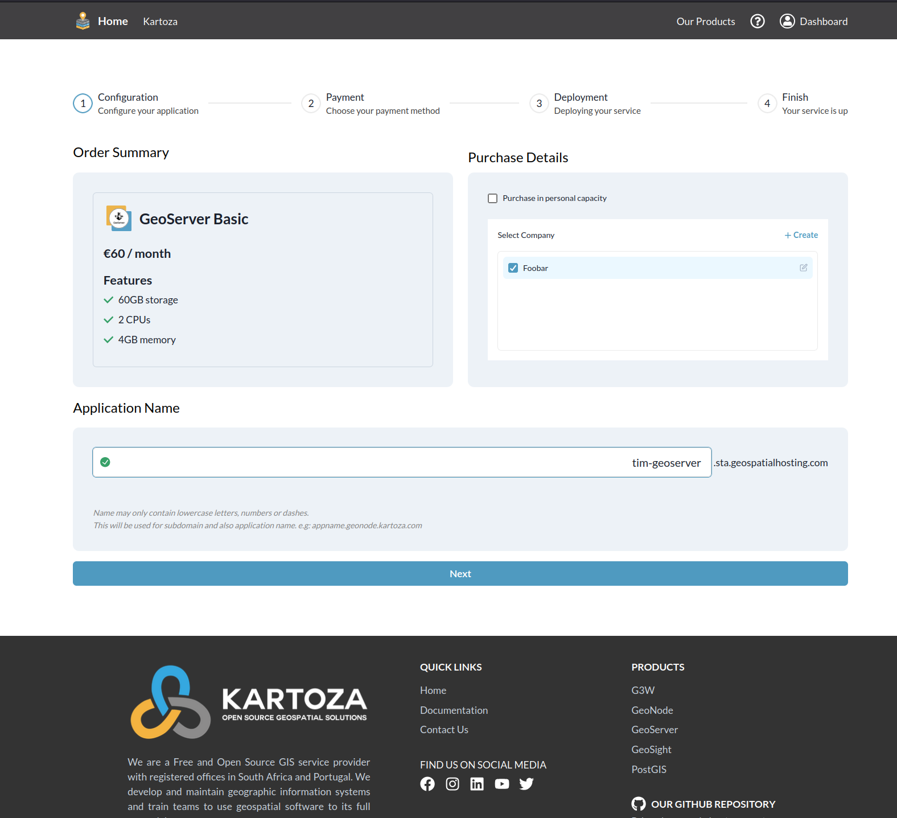Open GeoNode product link
The width and height of the screenshot is (897, 818).
tap(652, 710)
